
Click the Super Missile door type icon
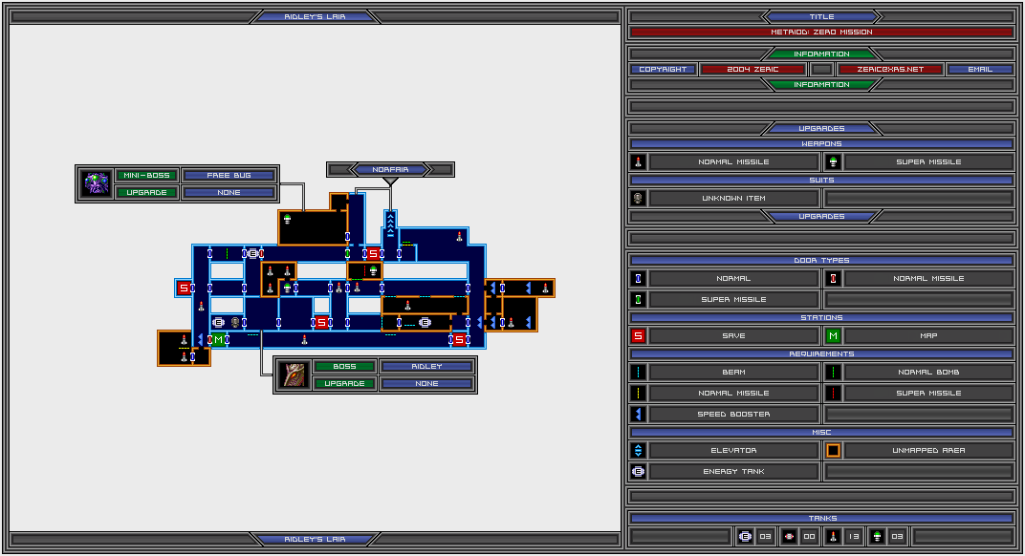coord(639,300)
